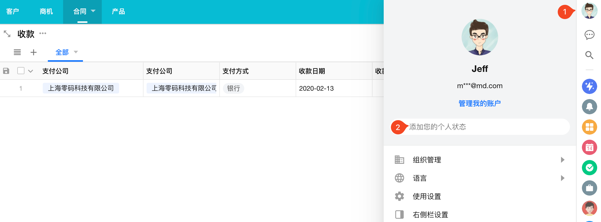This screenshot has width=601, height=222.
Task: Switch to the 客户 tab
Action: [13, 11]
